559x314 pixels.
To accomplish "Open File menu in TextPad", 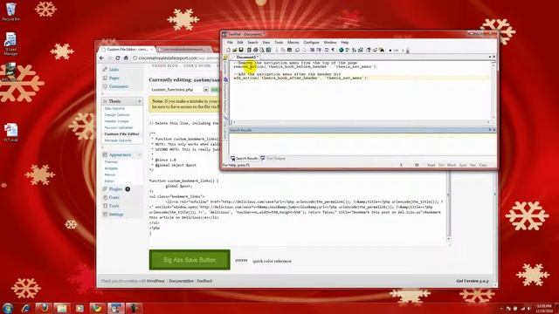I will pos(230,43).
